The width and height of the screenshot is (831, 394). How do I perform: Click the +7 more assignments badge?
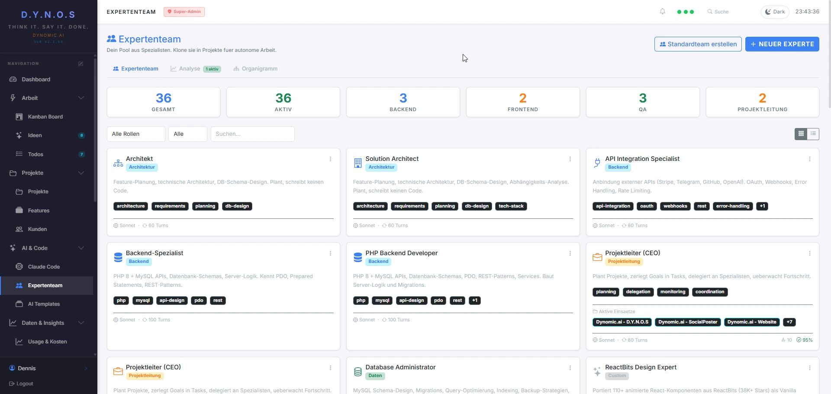coord(789,322)
